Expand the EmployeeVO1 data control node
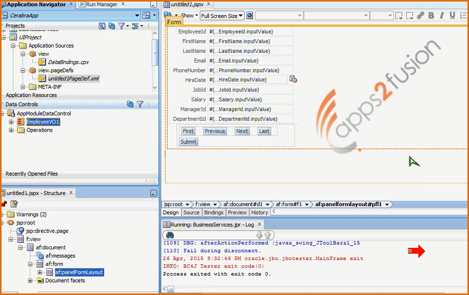The height and width of the screenshot is (295, 469). [x=11, y=122]
